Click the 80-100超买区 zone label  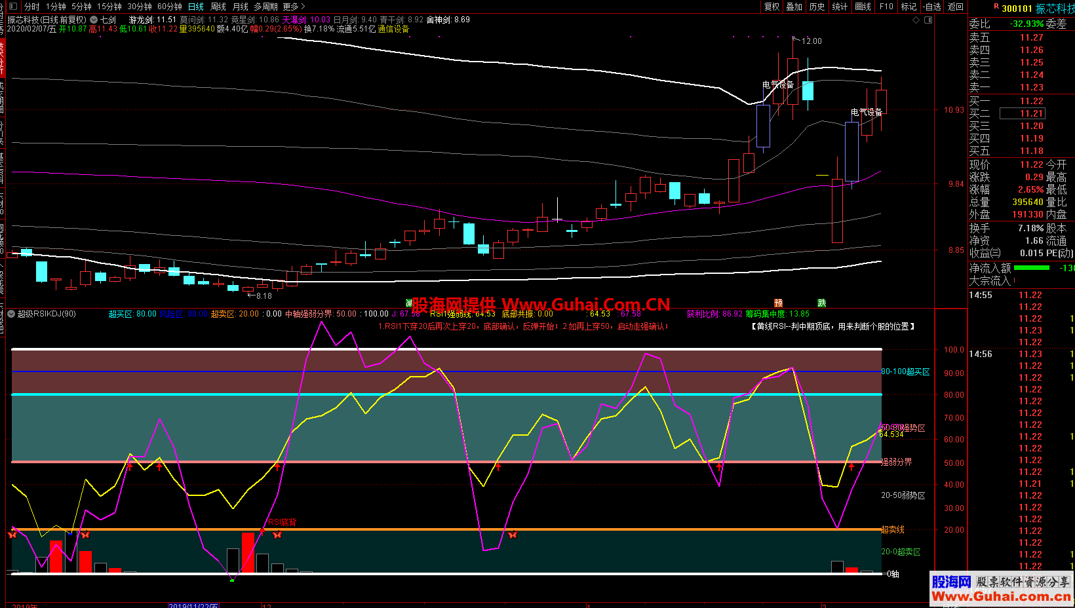pyautogui.click(x=905, y=371)
